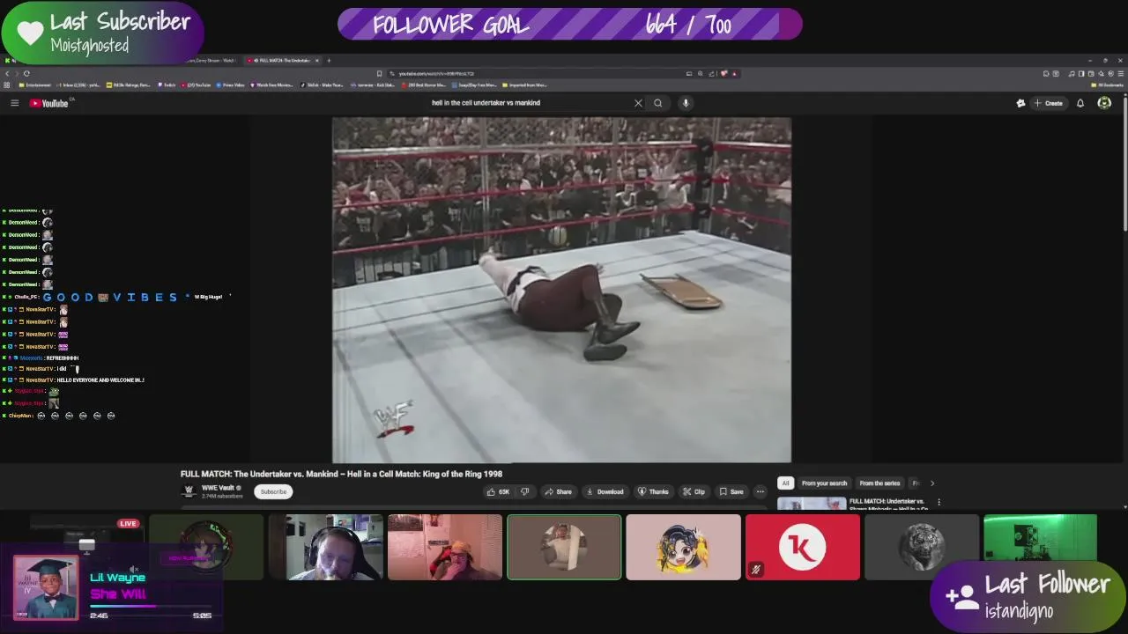This screenshot has width=1128, height=634.
Task: Open the video more actions menu
Action: coord(761,491)
